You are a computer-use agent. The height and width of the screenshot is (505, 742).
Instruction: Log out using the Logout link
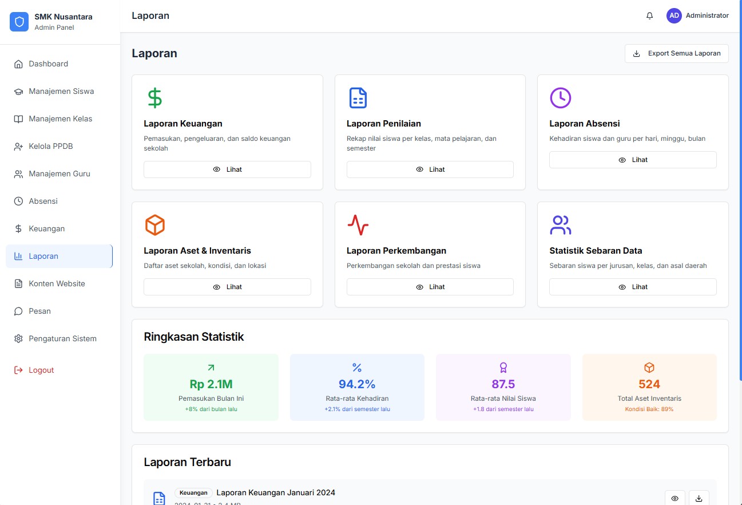pos(41,370)
